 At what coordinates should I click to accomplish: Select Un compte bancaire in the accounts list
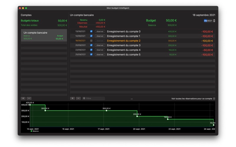(44, 35)
